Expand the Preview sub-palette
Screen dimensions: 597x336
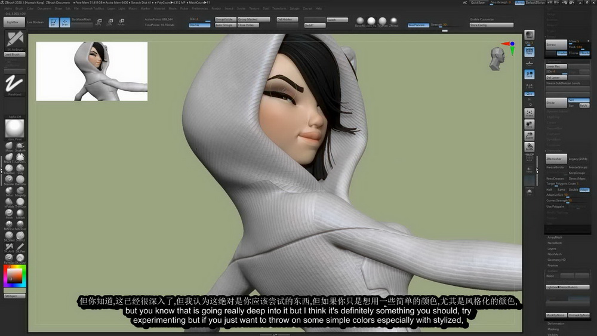point(552,265)
